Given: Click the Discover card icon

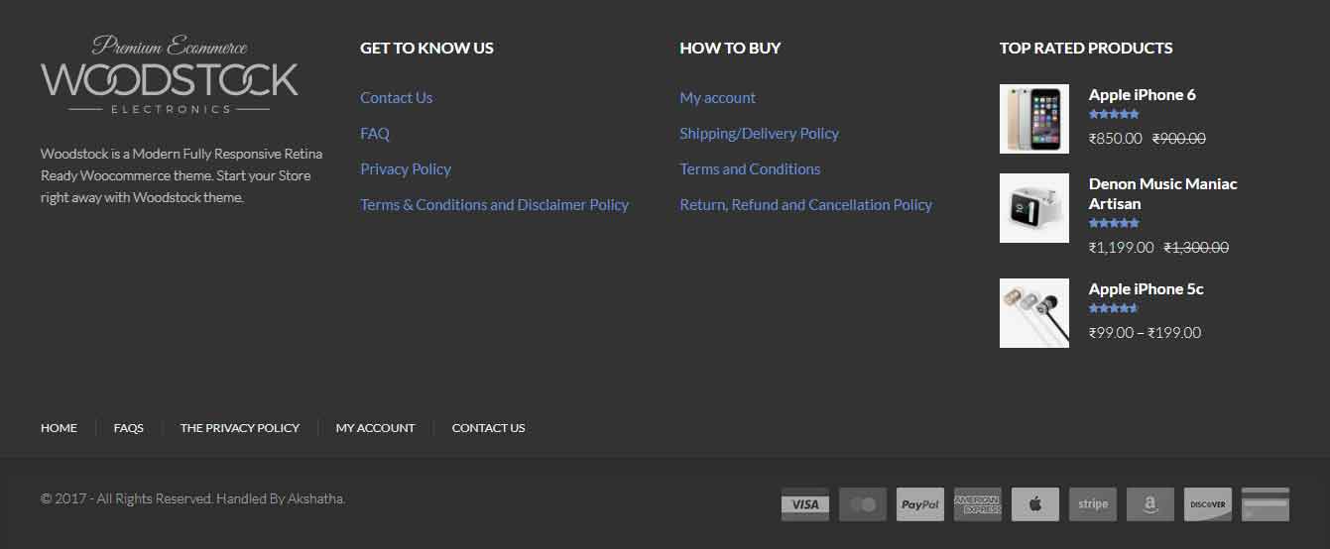Looking at the screenshot, I should [x=1207, y=504].
